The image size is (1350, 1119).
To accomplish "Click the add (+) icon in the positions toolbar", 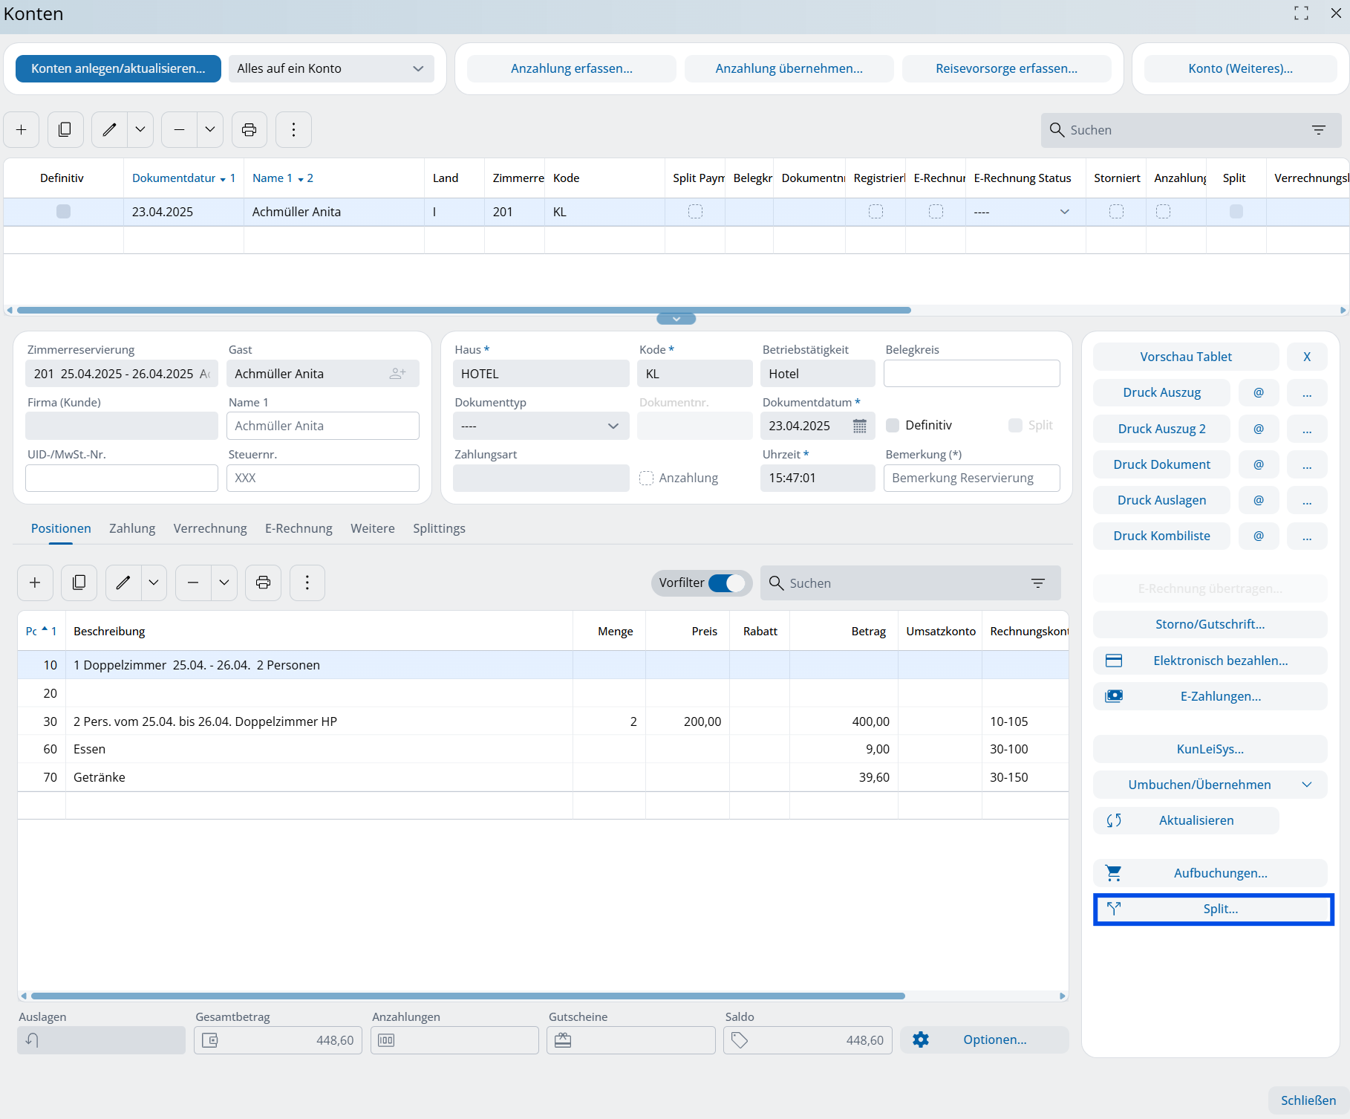I will pyautogui.click(x=35, y=583).
